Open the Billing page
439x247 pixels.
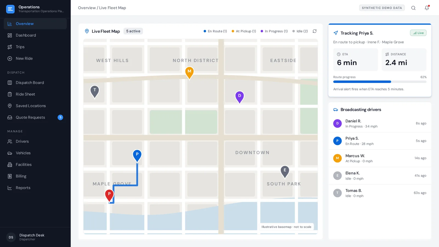tap(35, 176)
